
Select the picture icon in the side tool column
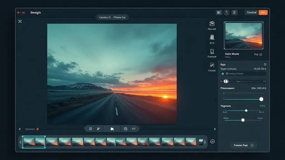[212, 24]
